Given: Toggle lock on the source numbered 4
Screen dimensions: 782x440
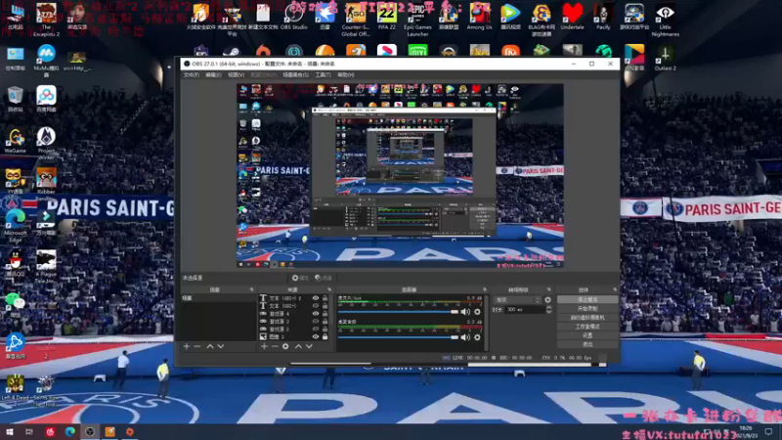Looking at the screenshot, I should coord(326,314).
